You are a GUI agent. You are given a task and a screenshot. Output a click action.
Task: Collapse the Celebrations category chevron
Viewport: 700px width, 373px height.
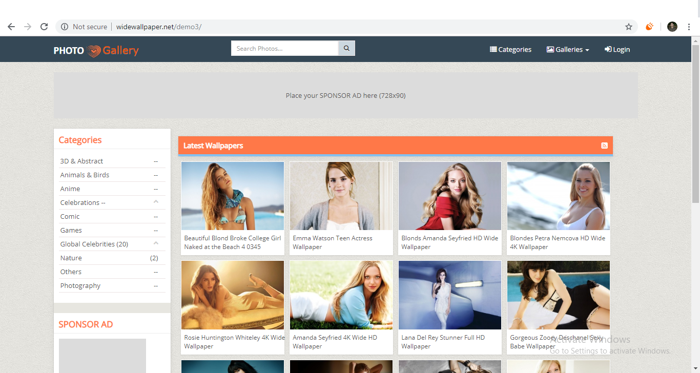point(155,202)
